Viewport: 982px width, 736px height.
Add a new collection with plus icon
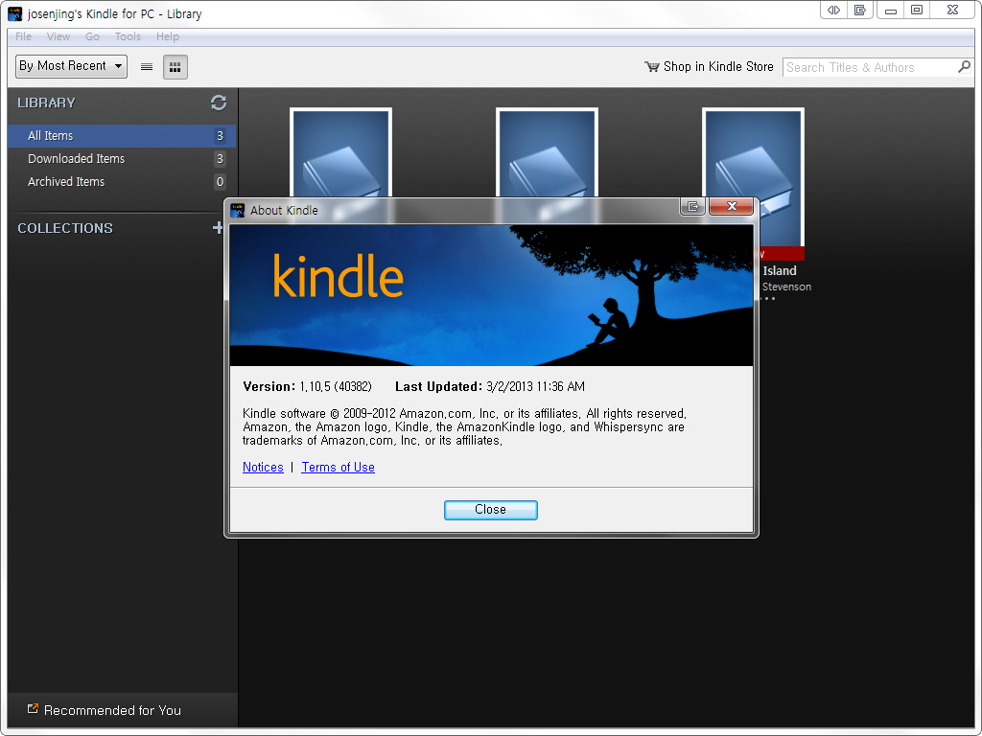(x=218, y=228)
